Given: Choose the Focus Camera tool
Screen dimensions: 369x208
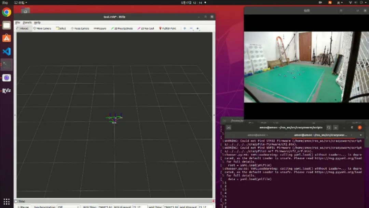Looking at the screenshot, I should 80,28.
